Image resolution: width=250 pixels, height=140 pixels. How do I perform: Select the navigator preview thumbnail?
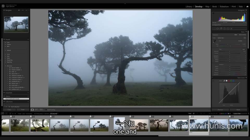coord(16,24)
